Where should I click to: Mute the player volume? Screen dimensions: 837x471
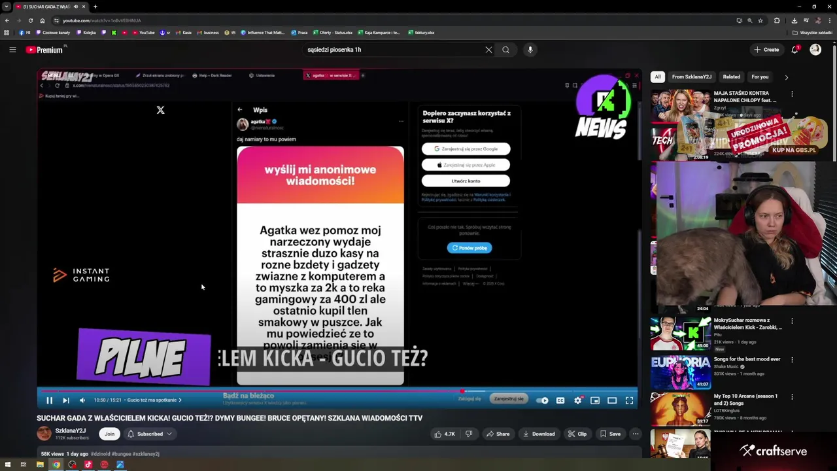(x=82, y=400)
